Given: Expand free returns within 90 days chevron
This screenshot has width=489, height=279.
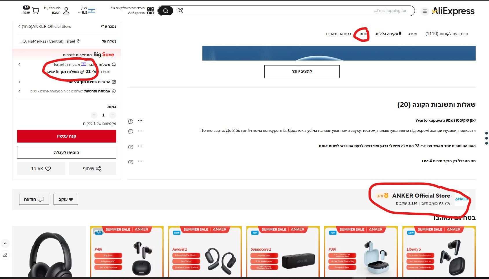Looking at the screenshot, I should [19, 82].
